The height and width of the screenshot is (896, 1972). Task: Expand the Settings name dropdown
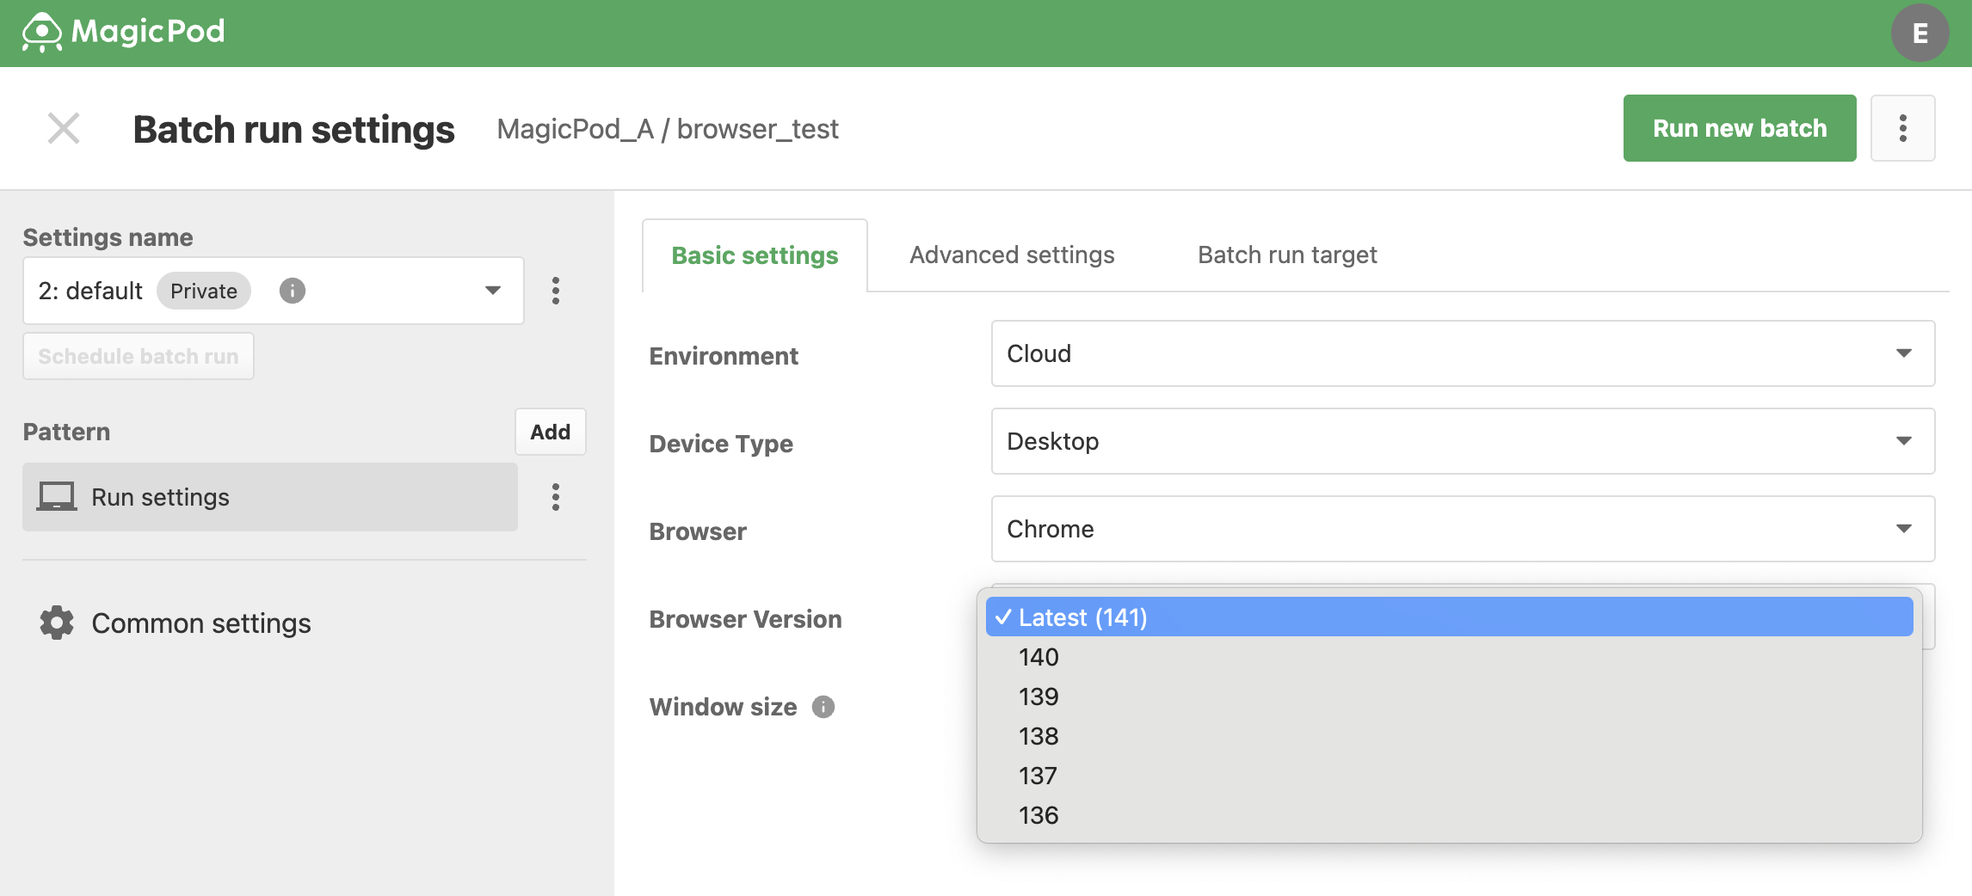pos(274,291)
